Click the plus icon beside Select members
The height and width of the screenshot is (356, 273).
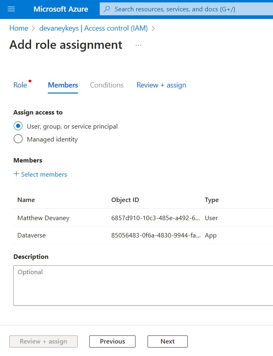(x=16, y=174)
